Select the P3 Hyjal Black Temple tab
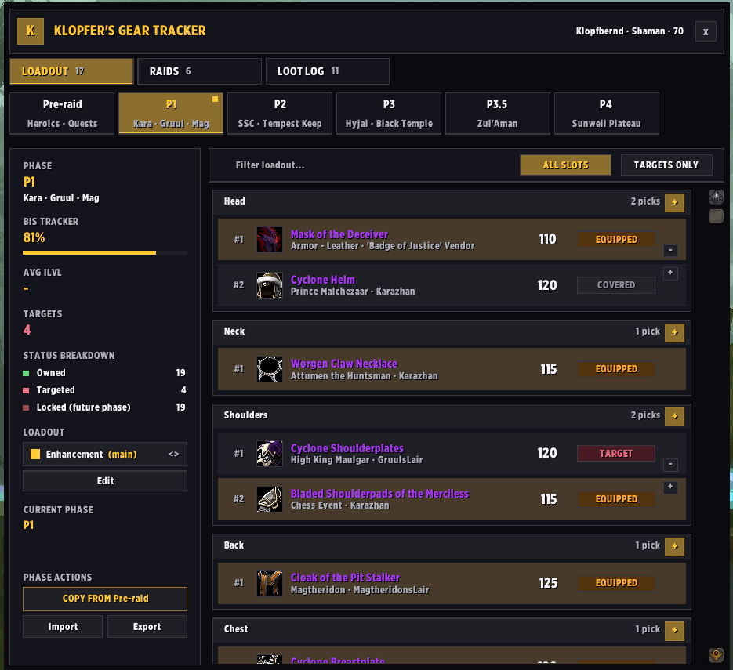The height and width of the screenshot is (670, 733). 389,114
